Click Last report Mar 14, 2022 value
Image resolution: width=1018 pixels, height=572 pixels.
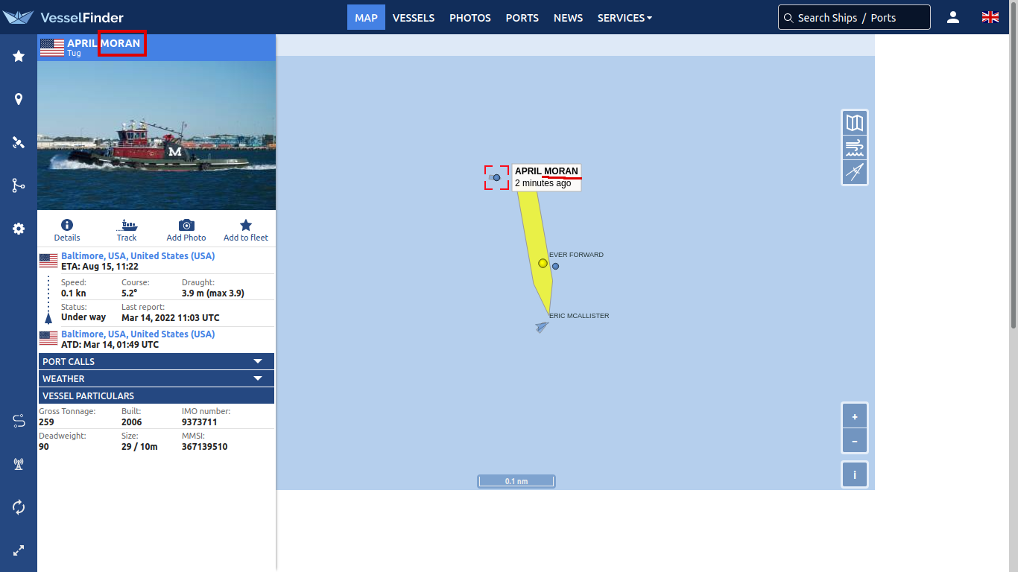click(171, 317)
